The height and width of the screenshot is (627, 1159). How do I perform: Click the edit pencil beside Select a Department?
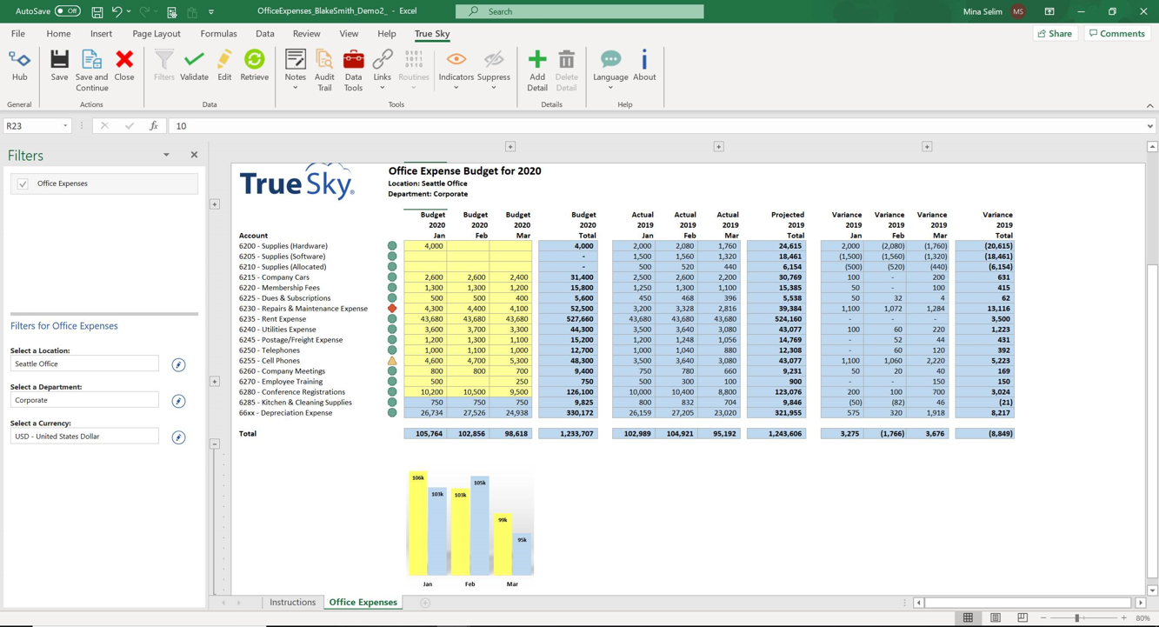coord(177,401)
